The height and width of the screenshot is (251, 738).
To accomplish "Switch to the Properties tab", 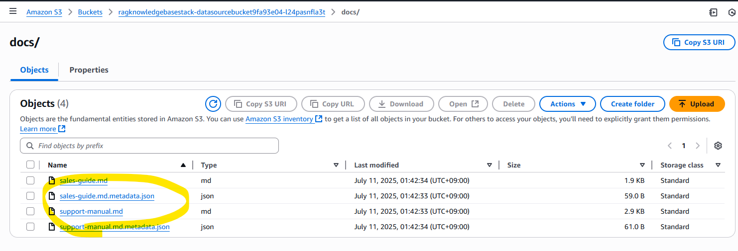I will tap(89, 70).
